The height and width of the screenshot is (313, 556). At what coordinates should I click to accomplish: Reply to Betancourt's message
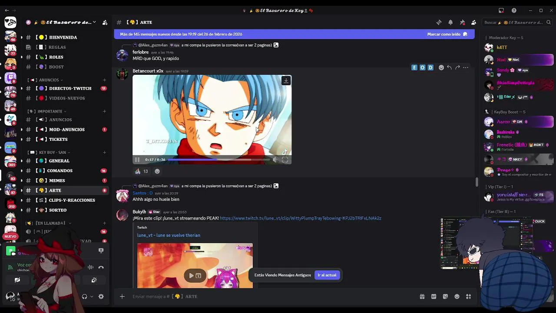(x=449, y=67)
